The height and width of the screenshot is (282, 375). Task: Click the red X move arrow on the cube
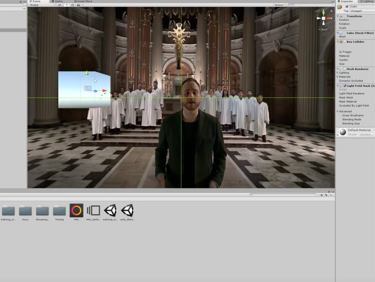click(x=104, y=90)
